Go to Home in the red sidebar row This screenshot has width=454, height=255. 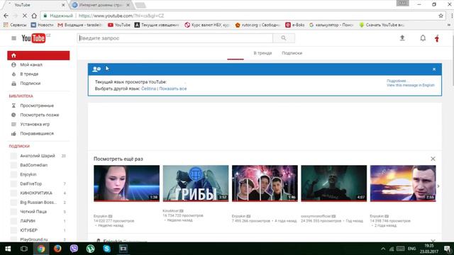point(38,55)
